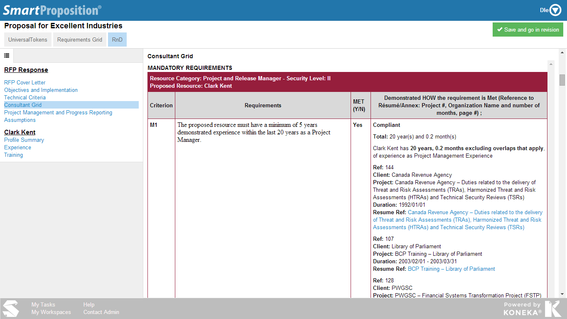Viewport: 567px width, 319px height.
Task: Click the list view icon tab in sidebar
Action: (7, 55)
